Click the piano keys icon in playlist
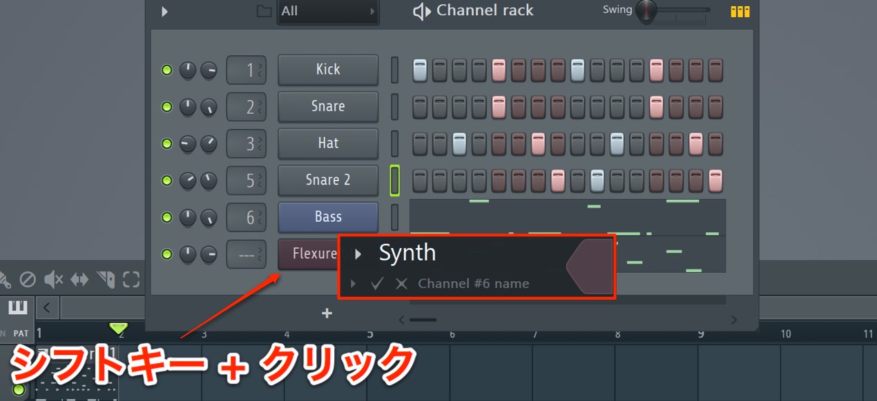This screenshot has height=401, width=877. click(x=18, y=307)
